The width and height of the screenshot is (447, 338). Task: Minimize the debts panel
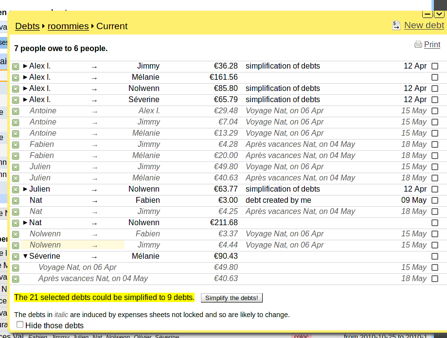(428, 14)
